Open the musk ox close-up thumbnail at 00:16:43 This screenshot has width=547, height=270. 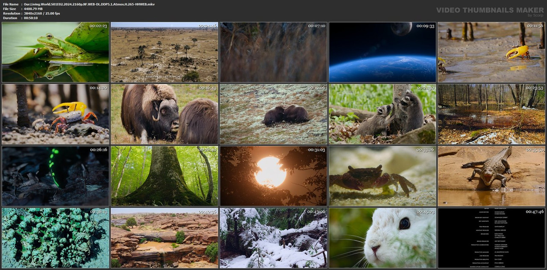click(x=165, y=114)
